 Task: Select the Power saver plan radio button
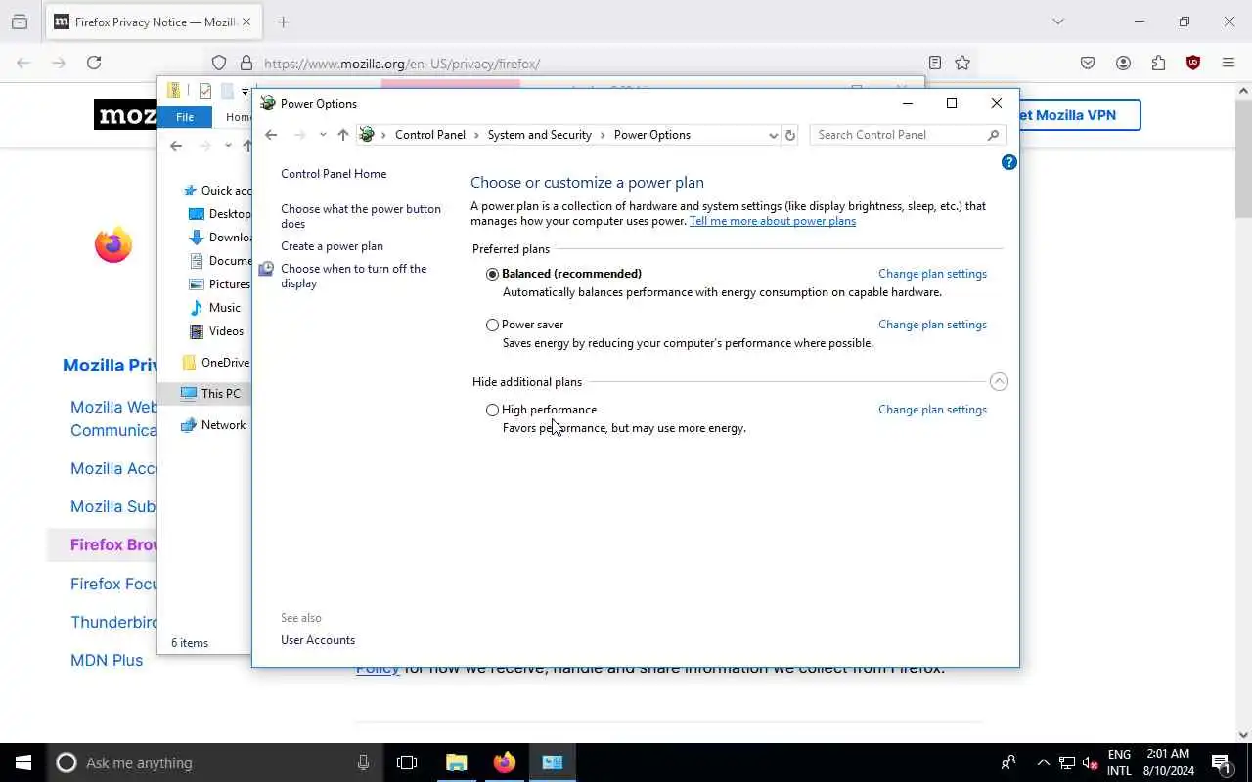[x=493, y=325]
